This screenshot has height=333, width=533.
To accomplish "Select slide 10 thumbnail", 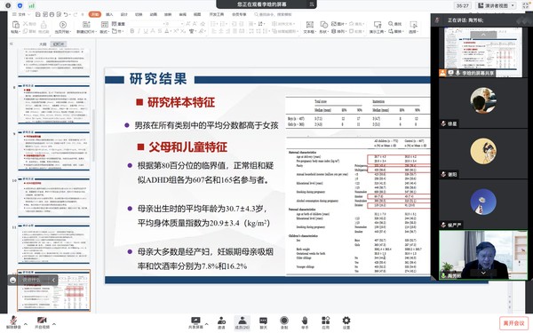I will [x=54, y=197].
